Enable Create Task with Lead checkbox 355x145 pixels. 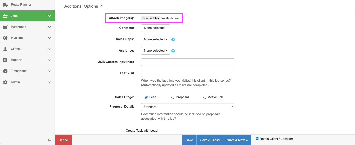[x=122, y=131]
